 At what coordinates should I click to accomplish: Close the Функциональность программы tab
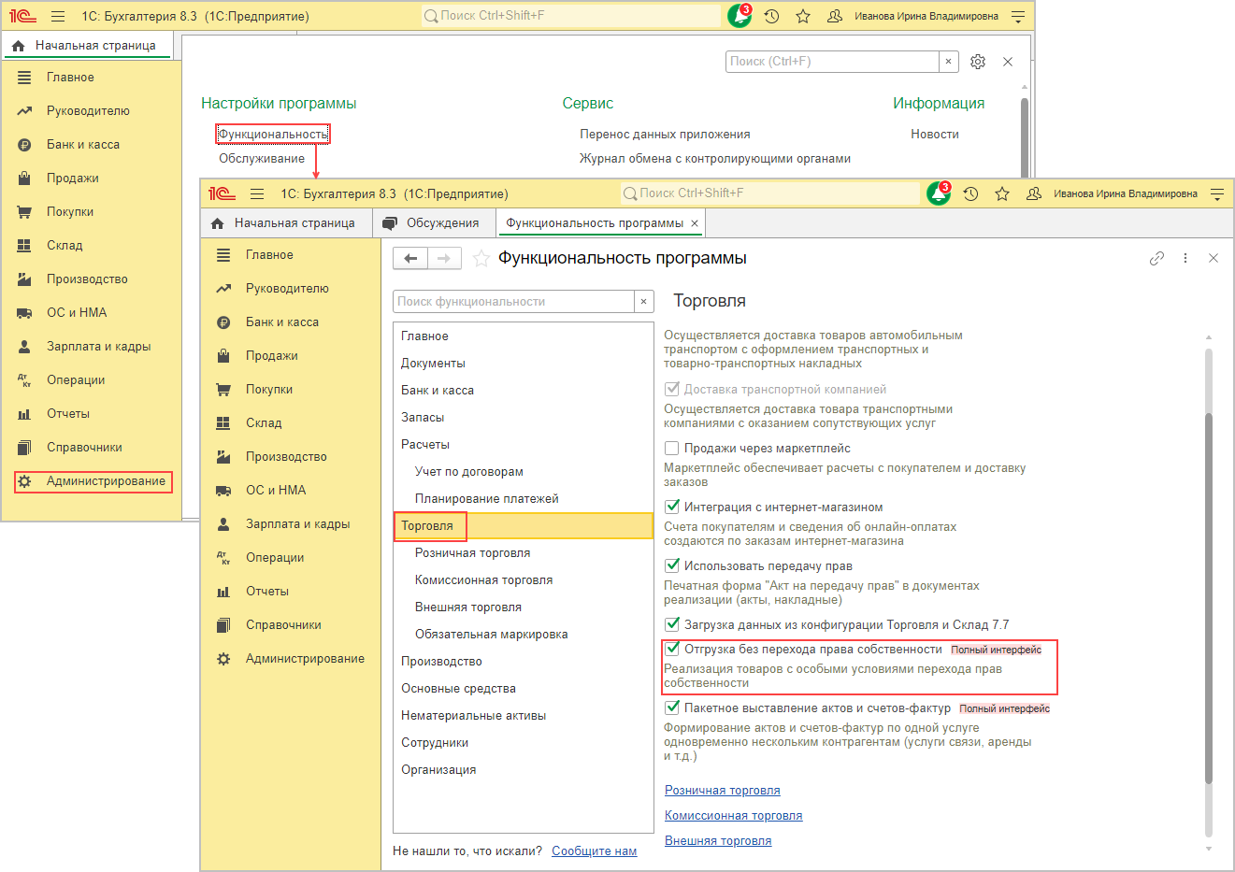pyautogui.click(x=695, y=223)
